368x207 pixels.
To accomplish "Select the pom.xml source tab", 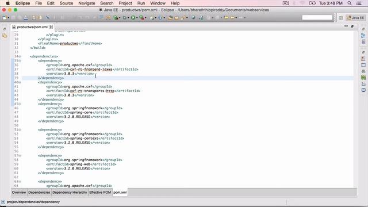I will (120, 192).
